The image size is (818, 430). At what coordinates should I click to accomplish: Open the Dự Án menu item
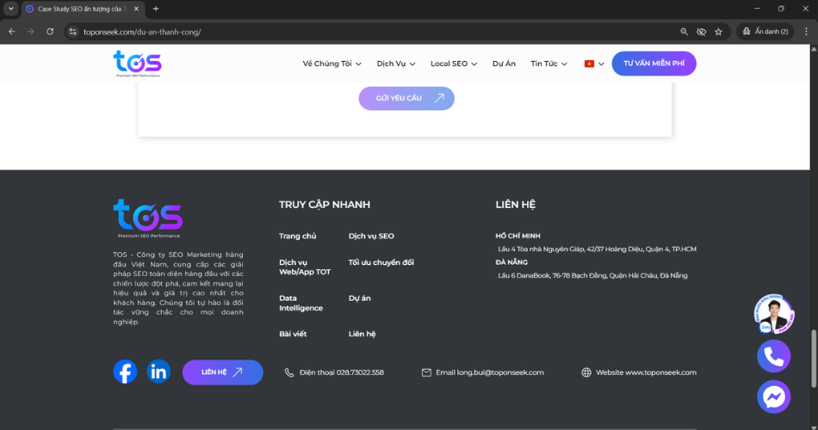[504, 64]
